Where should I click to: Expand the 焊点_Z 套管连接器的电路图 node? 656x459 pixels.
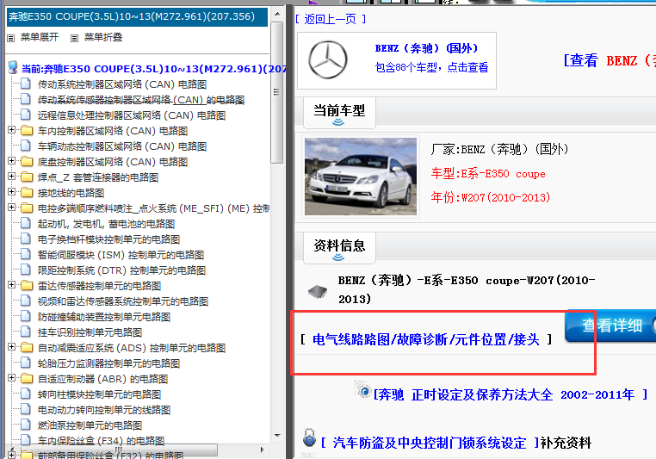(x=12, y=177)
